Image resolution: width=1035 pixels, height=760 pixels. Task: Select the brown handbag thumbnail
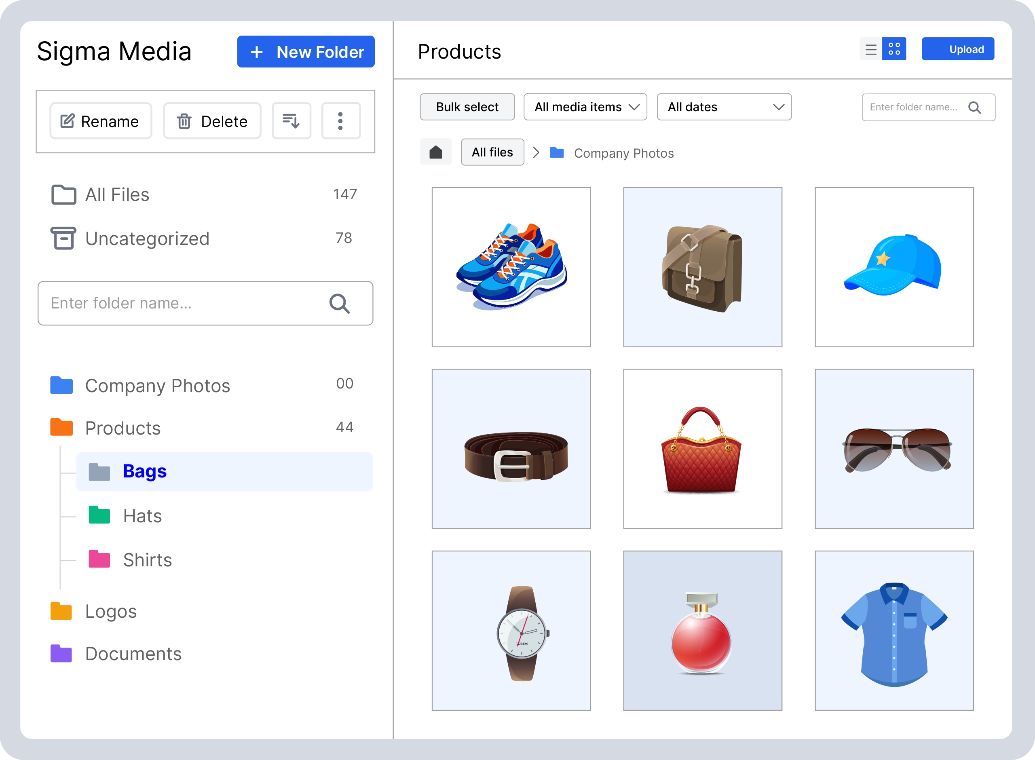tap(702, 267)
